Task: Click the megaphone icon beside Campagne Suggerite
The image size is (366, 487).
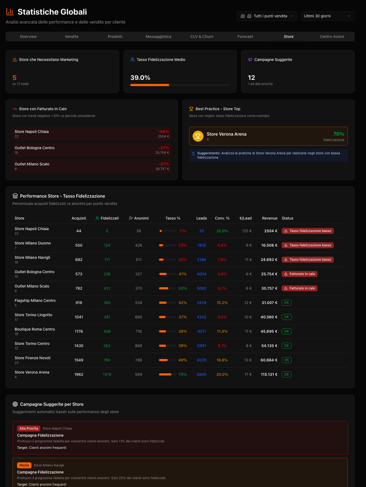Action: click(250, 60)
